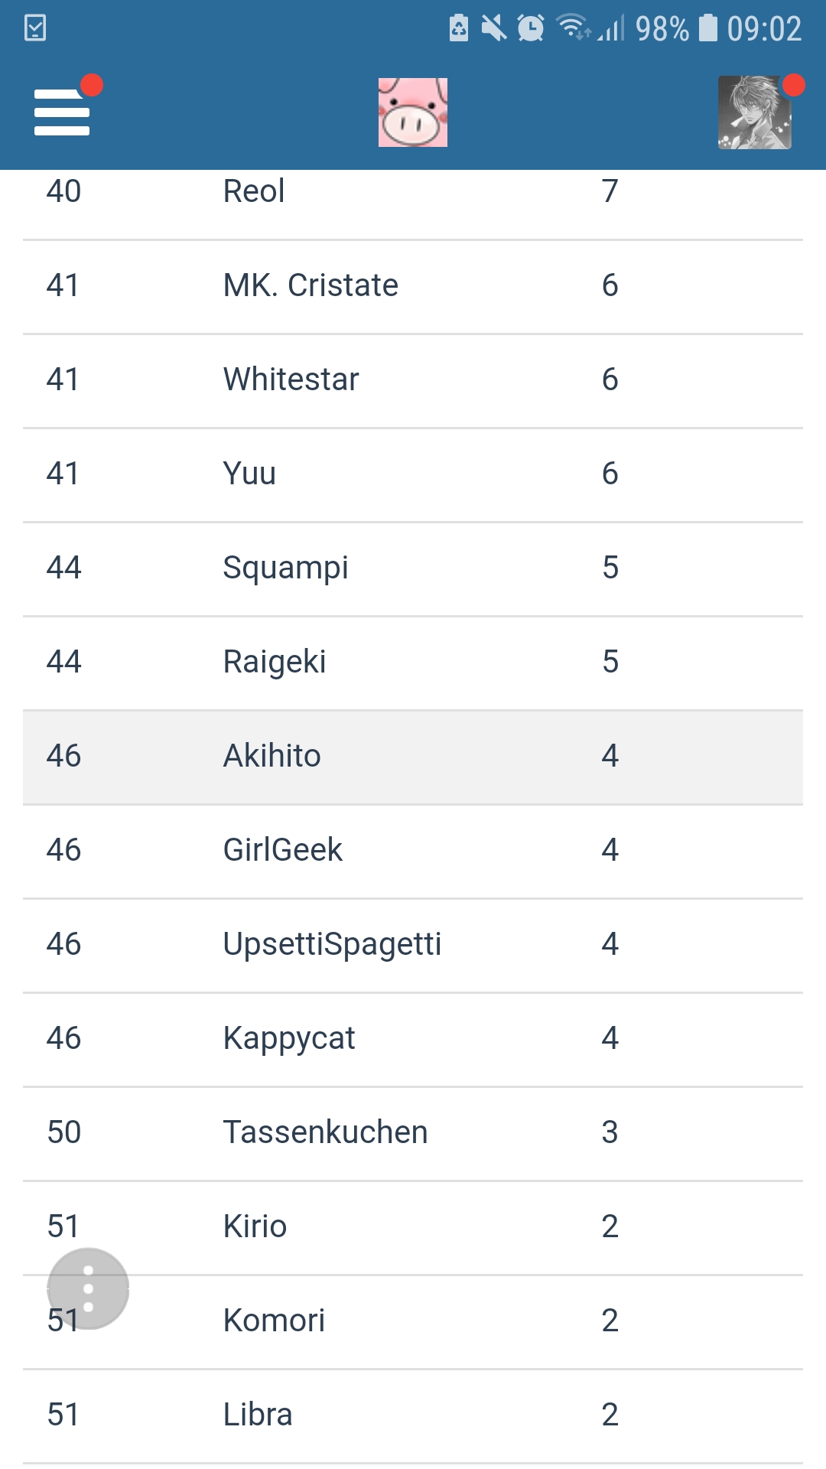Tap the alarm clock status icon
This screenshot has width=826, height=1469.
pos(531,28)
